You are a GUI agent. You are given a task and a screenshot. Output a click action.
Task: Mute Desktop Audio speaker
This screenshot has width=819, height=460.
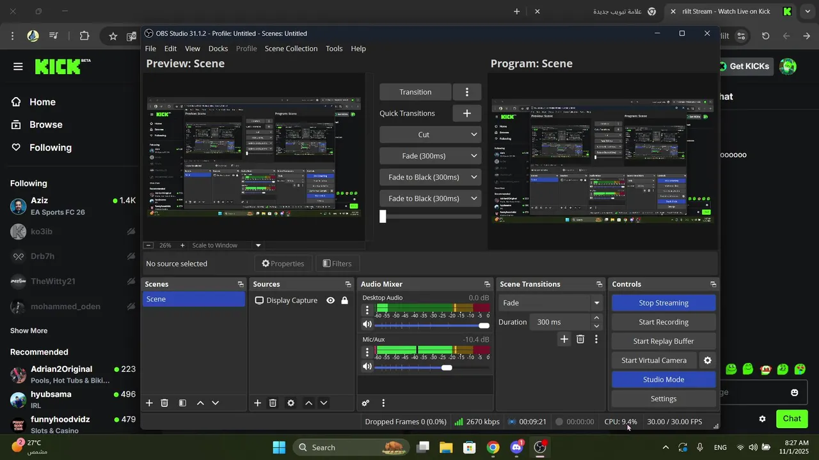click(367, 325)
